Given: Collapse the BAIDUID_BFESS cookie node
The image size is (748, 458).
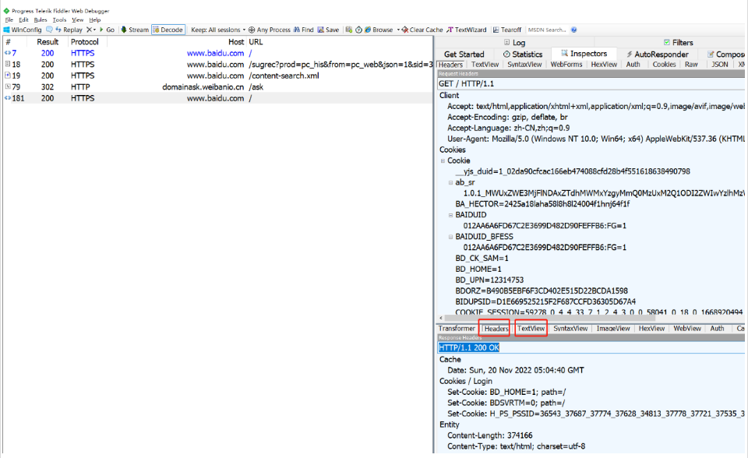Looking at the screenshot, I should pos(450,237).
